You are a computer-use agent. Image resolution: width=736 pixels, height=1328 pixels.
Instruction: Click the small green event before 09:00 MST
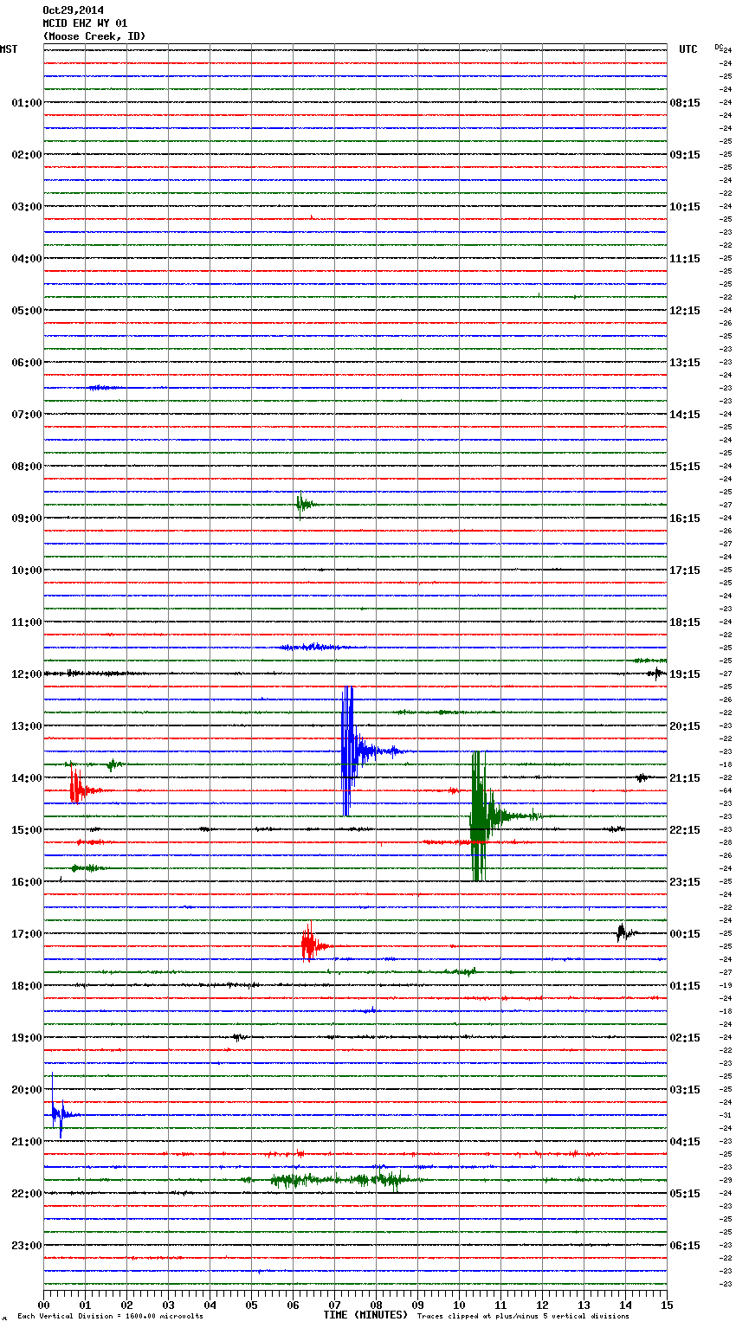(300, 504)
